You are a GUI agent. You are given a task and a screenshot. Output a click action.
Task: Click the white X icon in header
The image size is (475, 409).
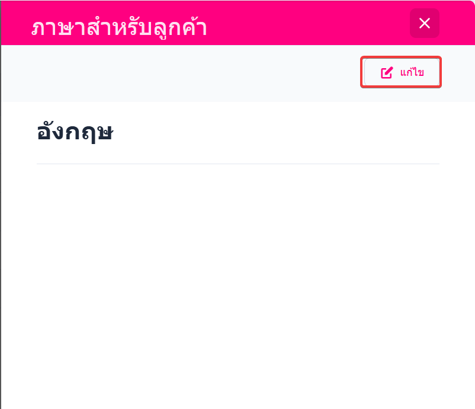[424, 23]
